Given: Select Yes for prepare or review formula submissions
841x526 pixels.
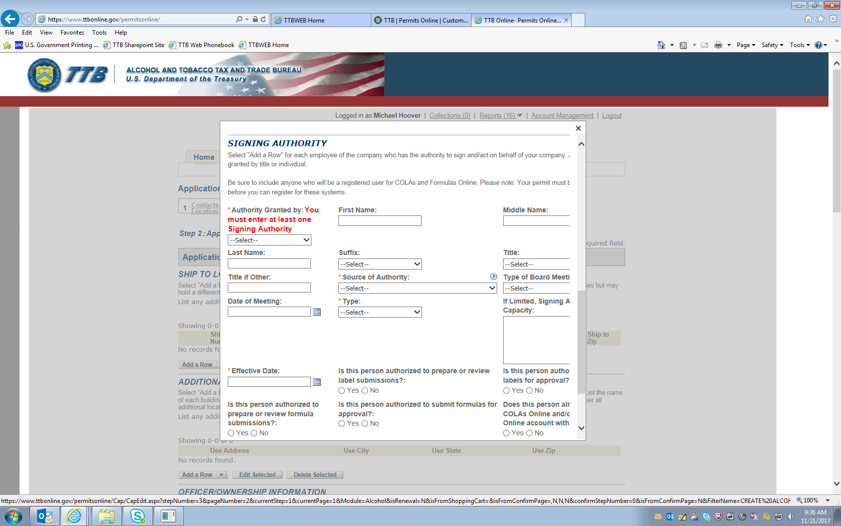Looking at the screenshot, I should pyautogui.click(x=231, y=433).
